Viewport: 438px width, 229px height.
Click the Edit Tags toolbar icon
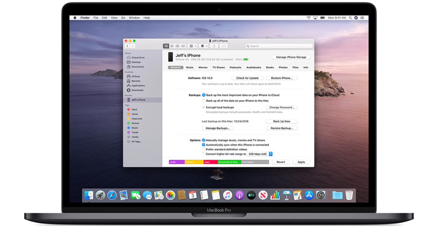tap(224, 46)
